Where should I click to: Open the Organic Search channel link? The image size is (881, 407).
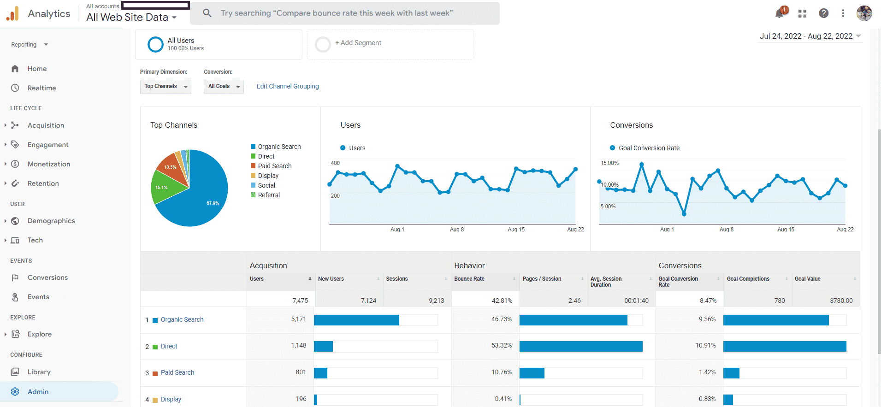coord(182,319)
